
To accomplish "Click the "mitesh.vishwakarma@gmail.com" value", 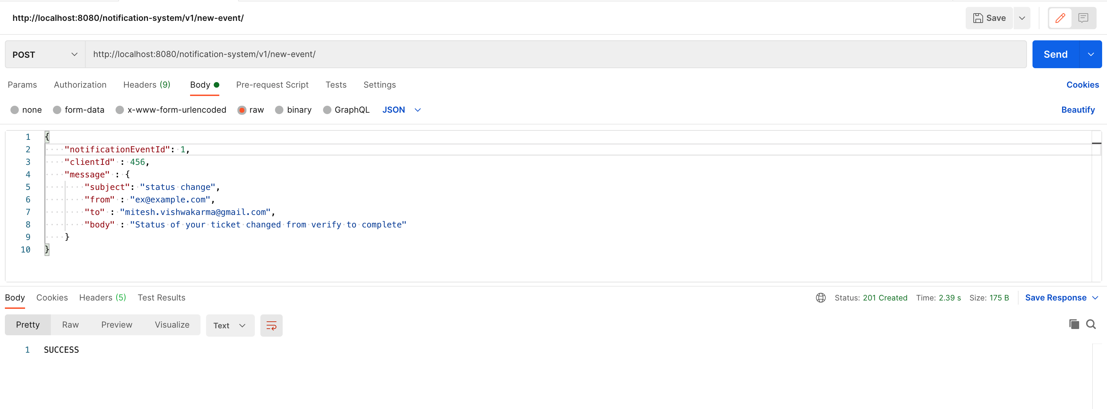I will pos(196,212).
